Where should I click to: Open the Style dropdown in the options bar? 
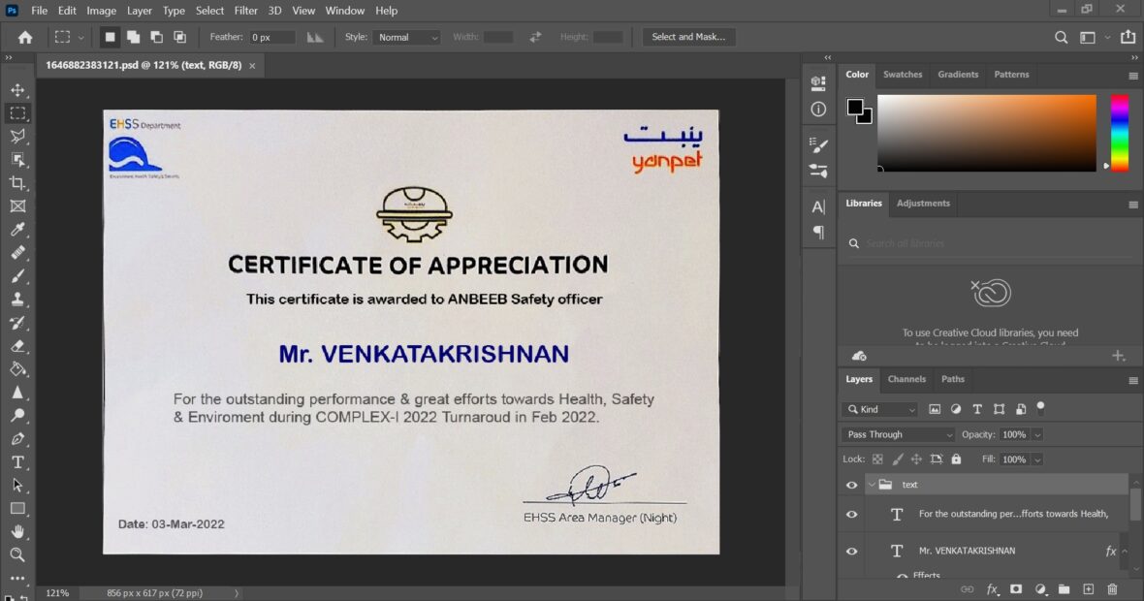(x=406, y=37)
